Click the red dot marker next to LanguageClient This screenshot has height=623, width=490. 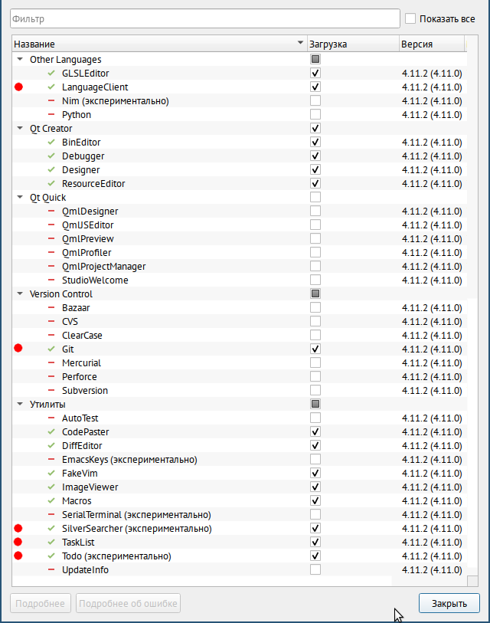click(x=18, y=87)
